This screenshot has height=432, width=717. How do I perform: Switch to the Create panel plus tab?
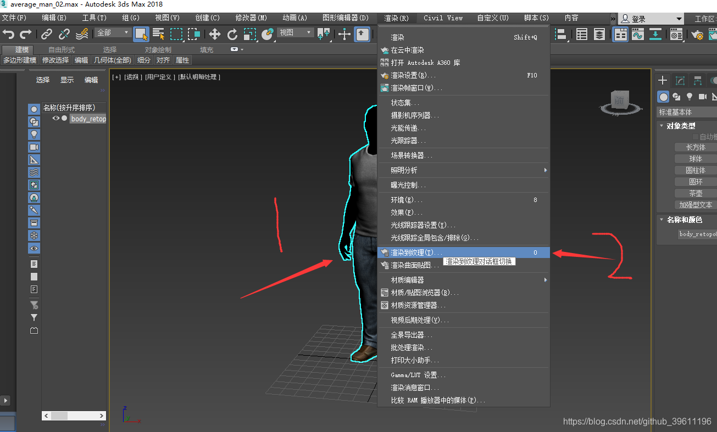[x=663, y=81]
